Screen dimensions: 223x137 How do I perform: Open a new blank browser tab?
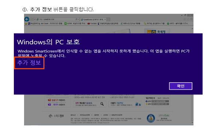(x=108, y=19)
